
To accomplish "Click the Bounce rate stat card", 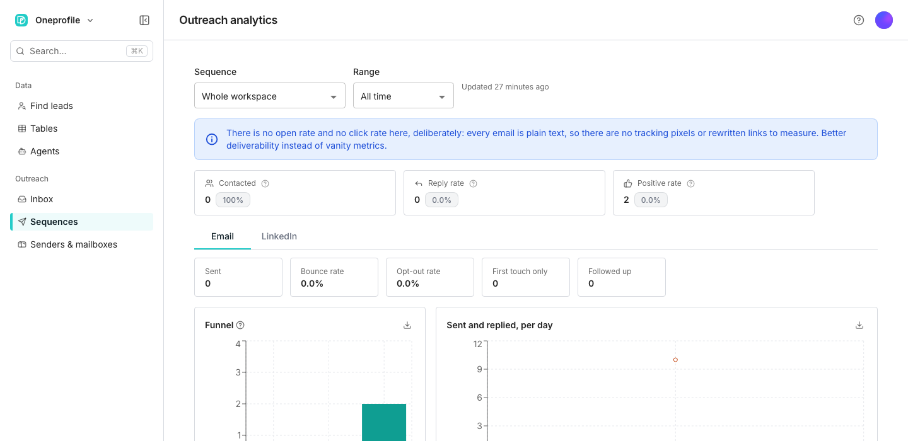I will point(334,277).
